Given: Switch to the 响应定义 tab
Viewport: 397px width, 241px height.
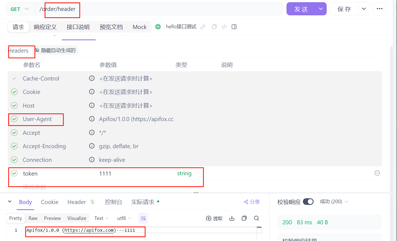Looking at the screenshot, I should click(45, 27).
